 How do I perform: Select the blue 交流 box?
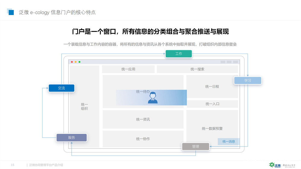tap(61, 88)
